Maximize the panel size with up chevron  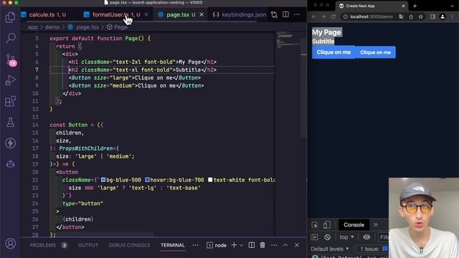click(285, 245)
